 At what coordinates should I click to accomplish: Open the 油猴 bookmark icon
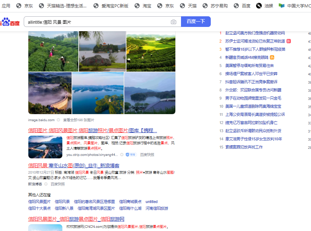[x=259, y=6]
